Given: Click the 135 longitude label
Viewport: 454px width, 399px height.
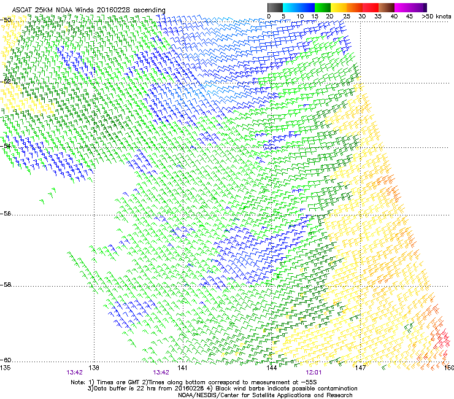Looking at the screenshot, I should (x=5, y=368).
